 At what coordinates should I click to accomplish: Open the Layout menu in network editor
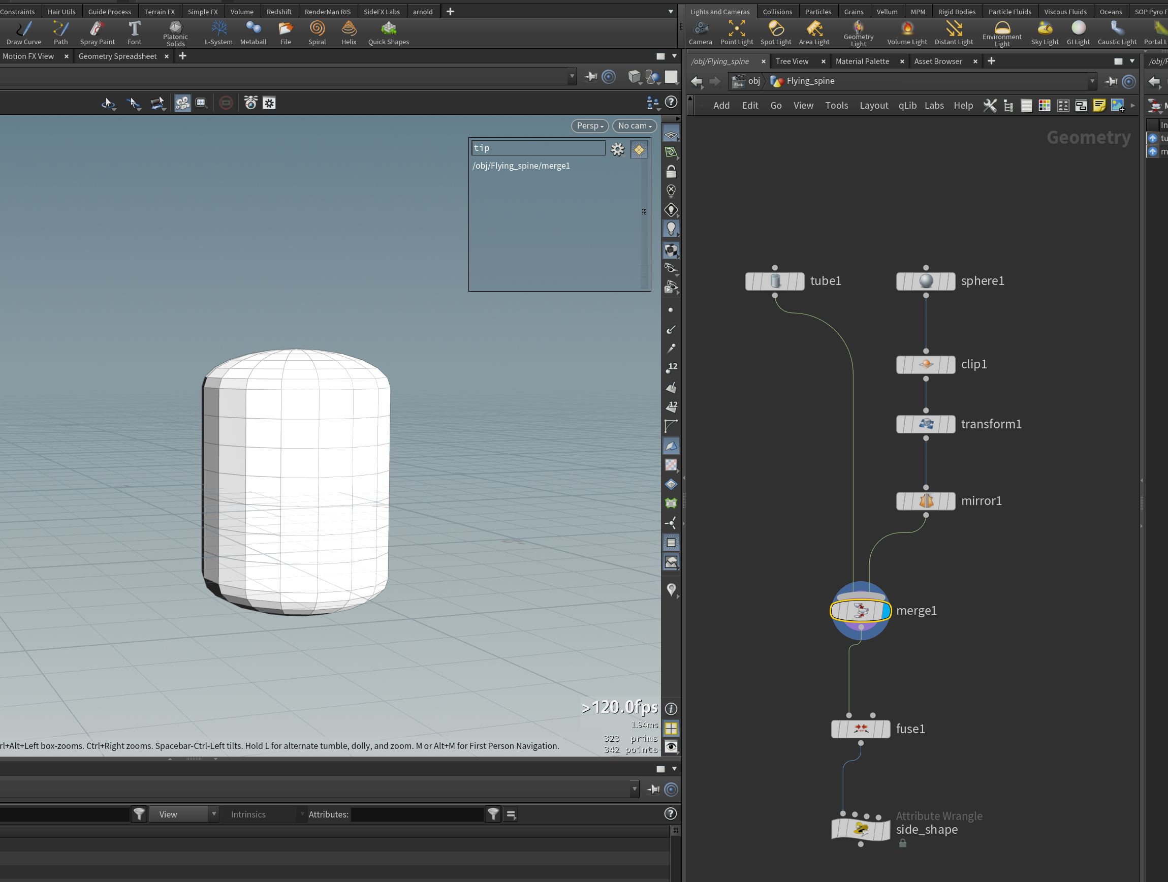[x=873, y=106]
